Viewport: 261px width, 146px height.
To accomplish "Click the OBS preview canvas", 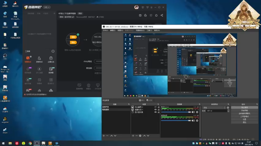I will click(x=180, y=65).
